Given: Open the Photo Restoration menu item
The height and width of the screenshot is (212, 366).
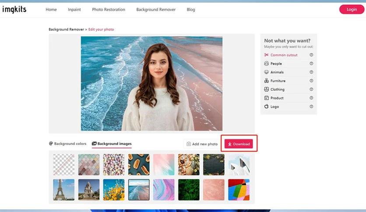Looking at the screenshot, I should pyautogui.click(x=108, y=10).
